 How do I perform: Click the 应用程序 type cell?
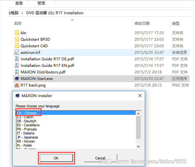[x=179, y=79]
